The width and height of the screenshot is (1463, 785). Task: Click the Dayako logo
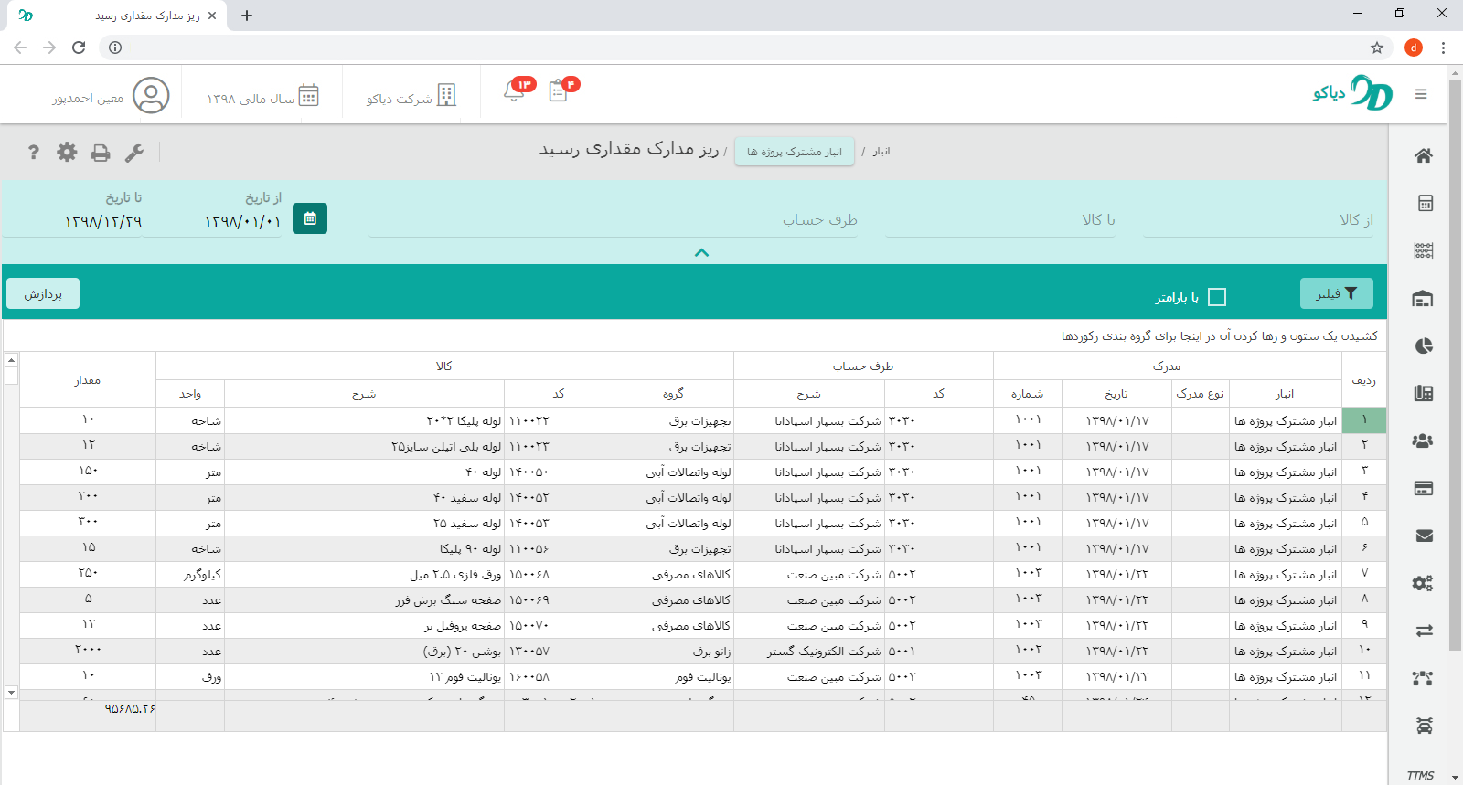pyautogui.click(x=1353, y=93)
